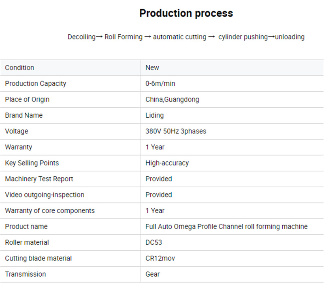
Task: Click the Condition label cell
Action: (70, 68)
